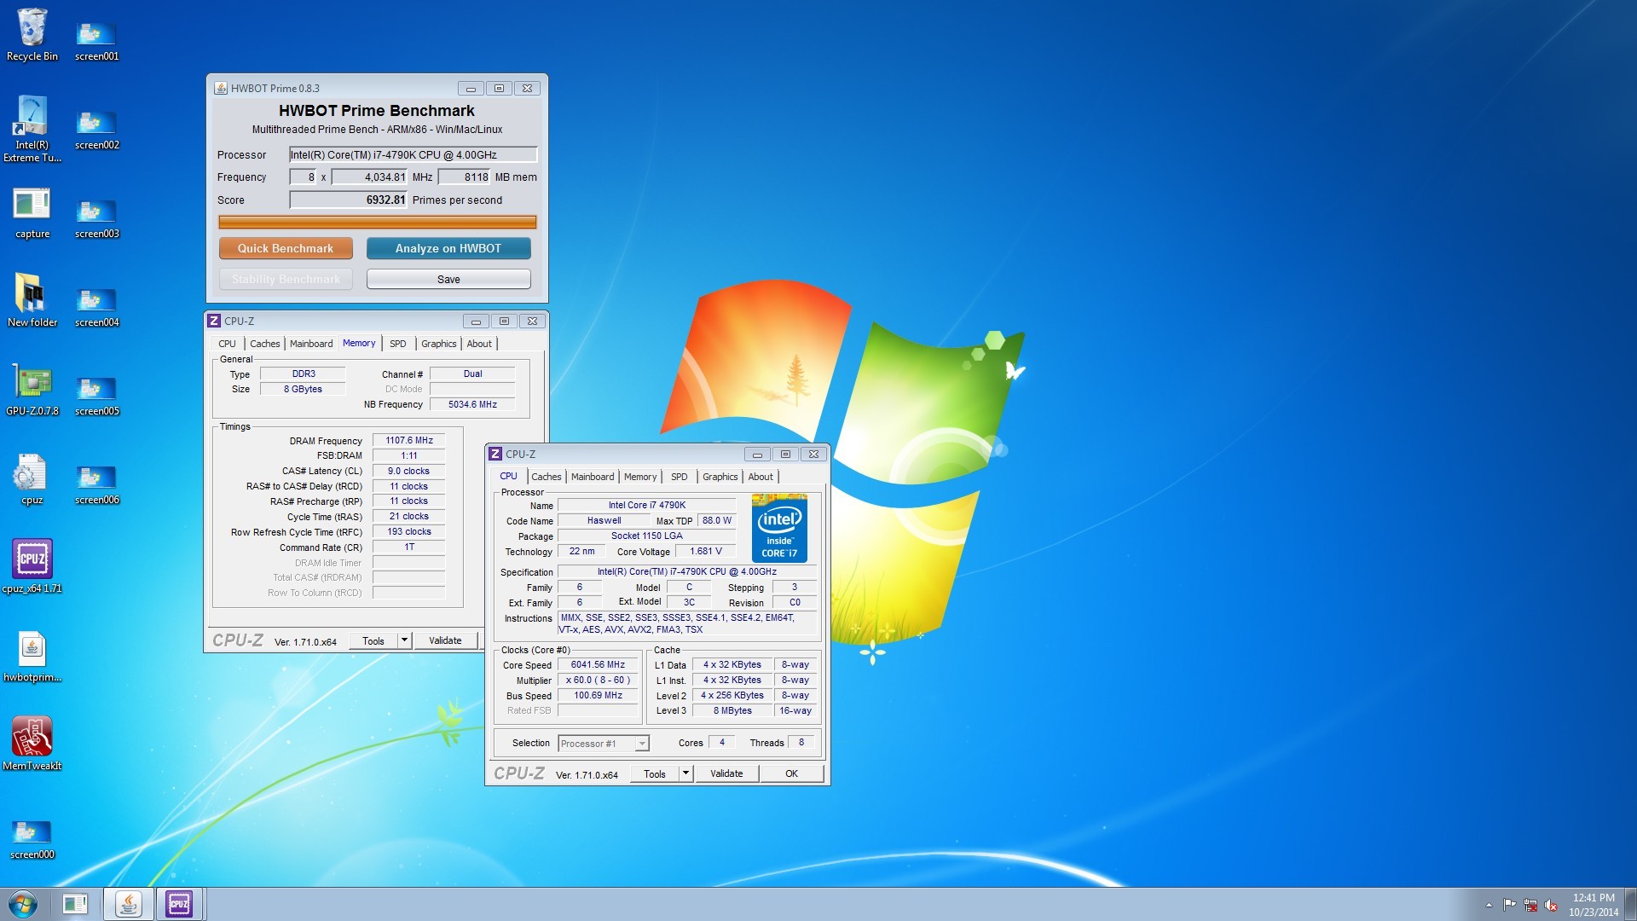Switch to About tab in Memory CPU-Z window
The height and width of the screenshot is (921, 1637).
click(479, 344)
